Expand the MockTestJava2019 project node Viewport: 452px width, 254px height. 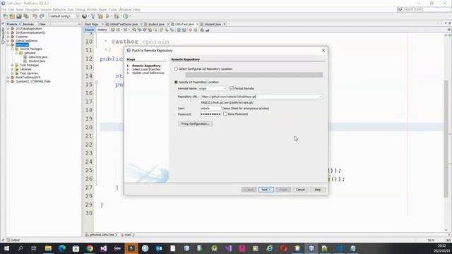point(8,78)
